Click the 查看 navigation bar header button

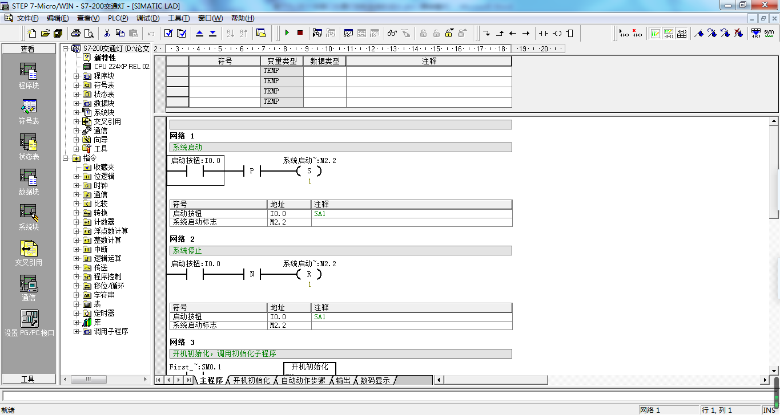pos(29,49)
